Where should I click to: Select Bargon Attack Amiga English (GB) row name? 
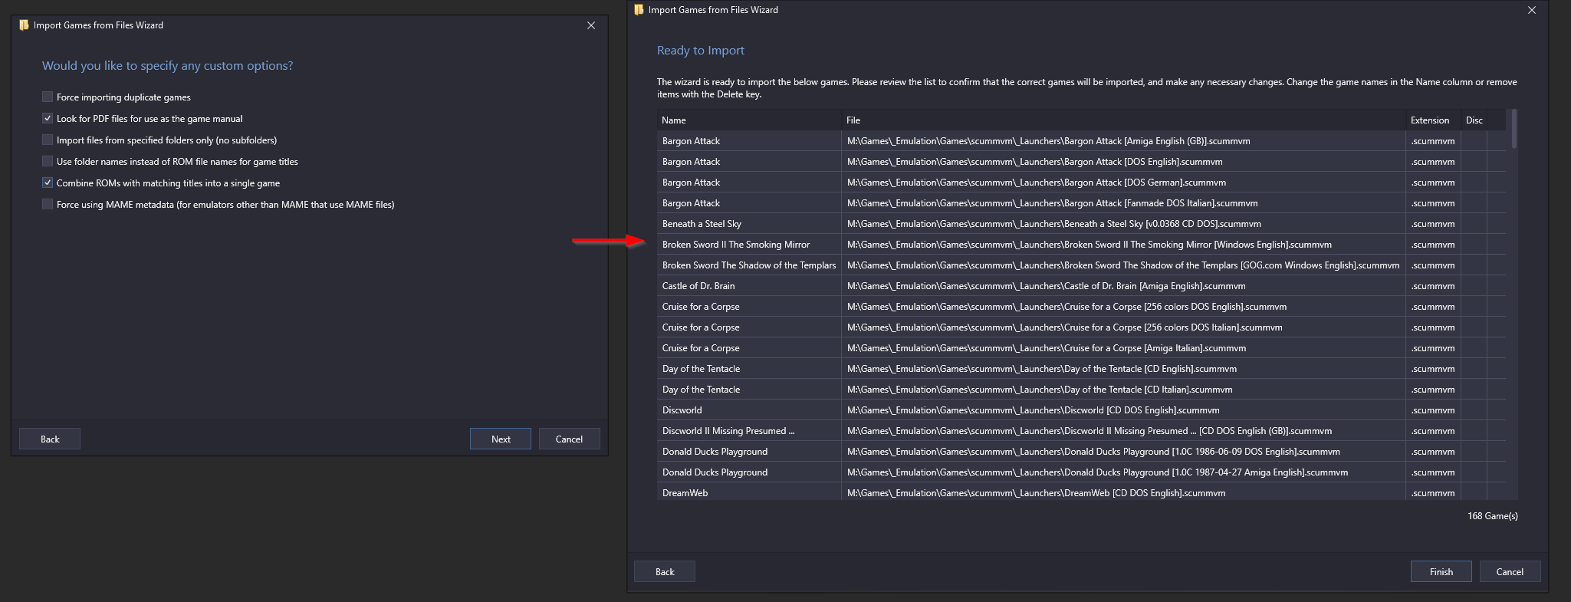(749, 141)
